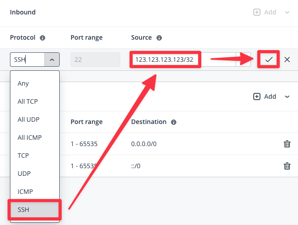The image size is (298, 225).
Task: Pick All UDP from the protocol options
Action: tap(28, 119)
